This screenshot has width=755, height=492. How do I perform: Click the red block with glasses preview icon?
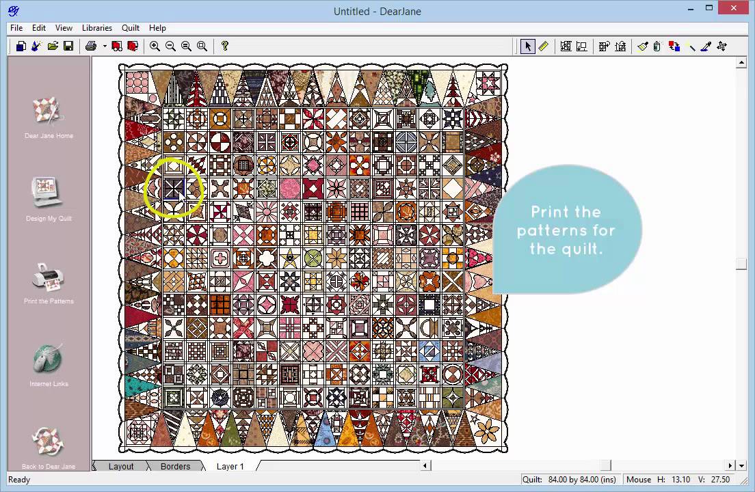[116, 46]
